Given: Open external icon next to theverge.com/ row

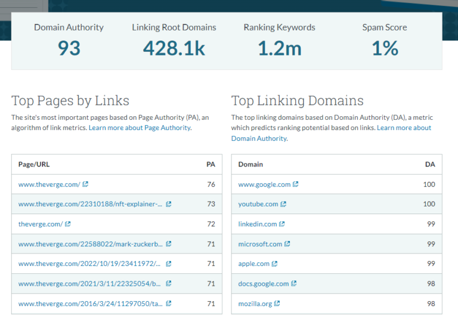Looking at the screenshot, I should (68, 224).
